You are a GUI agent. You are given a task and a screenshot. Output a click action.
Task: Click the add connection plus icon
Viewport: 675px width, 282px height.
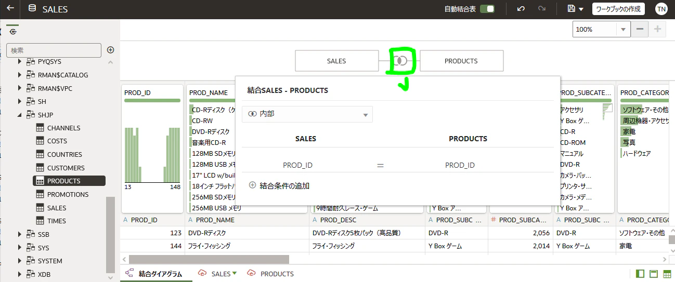pos(110,50)
